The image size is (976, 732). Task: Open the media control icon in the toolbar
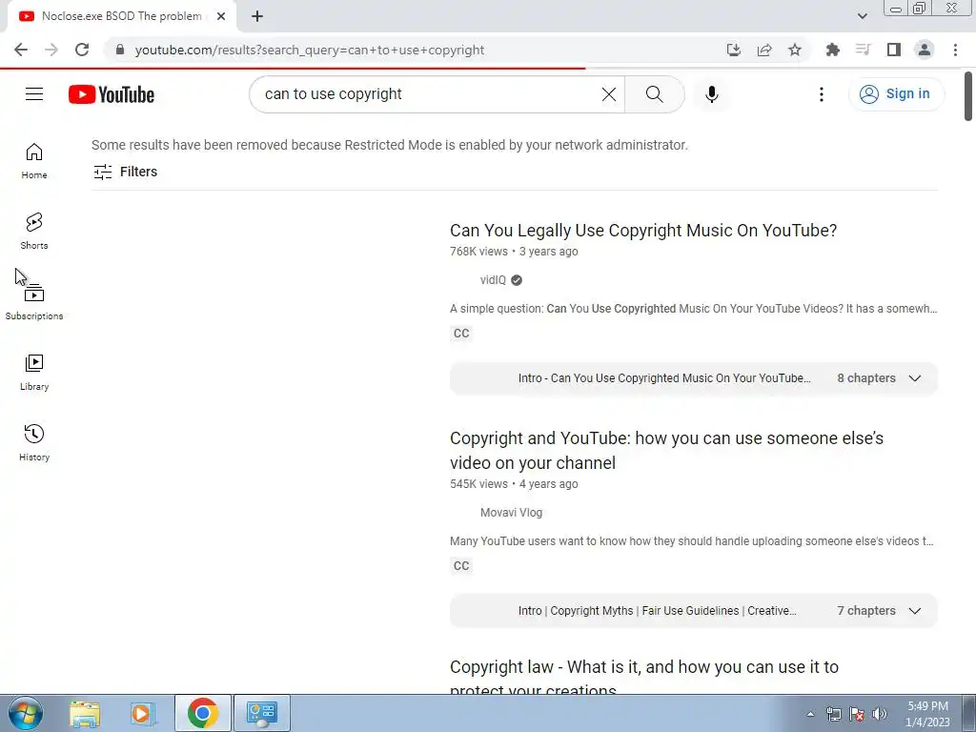click(864, 50)
